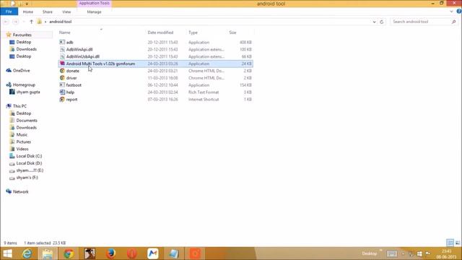The image size is (462, 260).
Task: Open Pictures under This PC
Action: coord(24,142)
